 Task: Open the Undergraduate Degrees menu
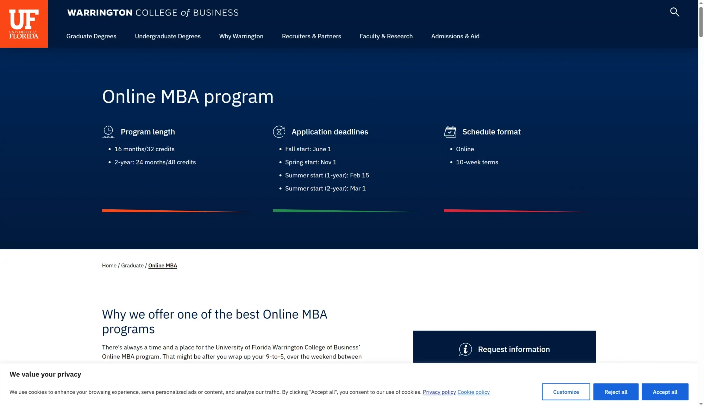pyautogui.click(x=168, y=36)
